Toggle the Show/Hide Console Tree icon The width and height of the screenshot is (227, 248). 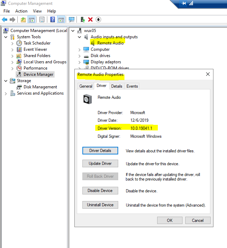pos(31,19)
